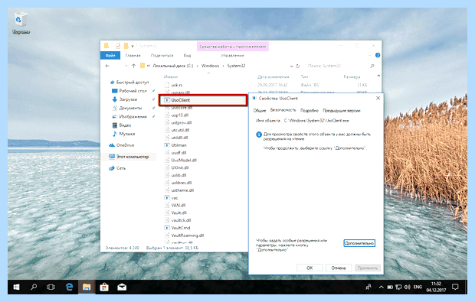Screen dimensions: 475x302
Task: Open Microsoft Store from the taskbar
Action: 104,287
